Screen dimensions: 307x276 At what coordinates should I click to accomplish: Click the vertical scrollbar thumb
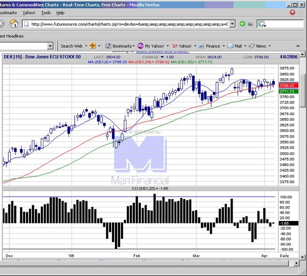pyautogui.click(x=302, y=91)
